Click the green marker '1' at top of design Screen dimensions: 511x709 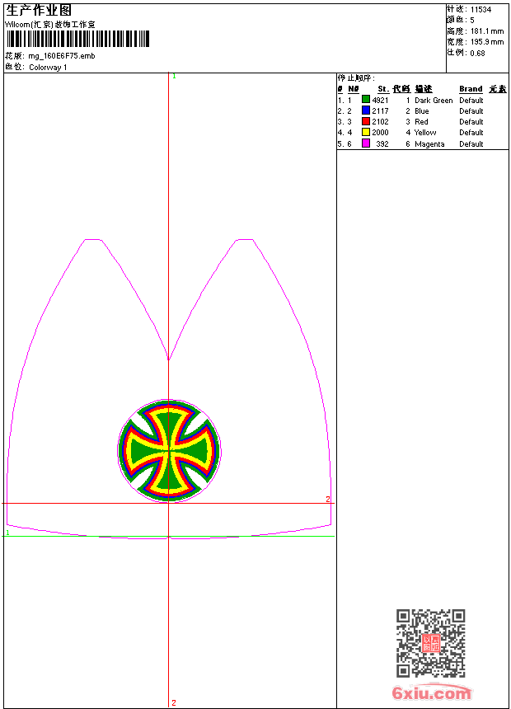tap(174, 77)
